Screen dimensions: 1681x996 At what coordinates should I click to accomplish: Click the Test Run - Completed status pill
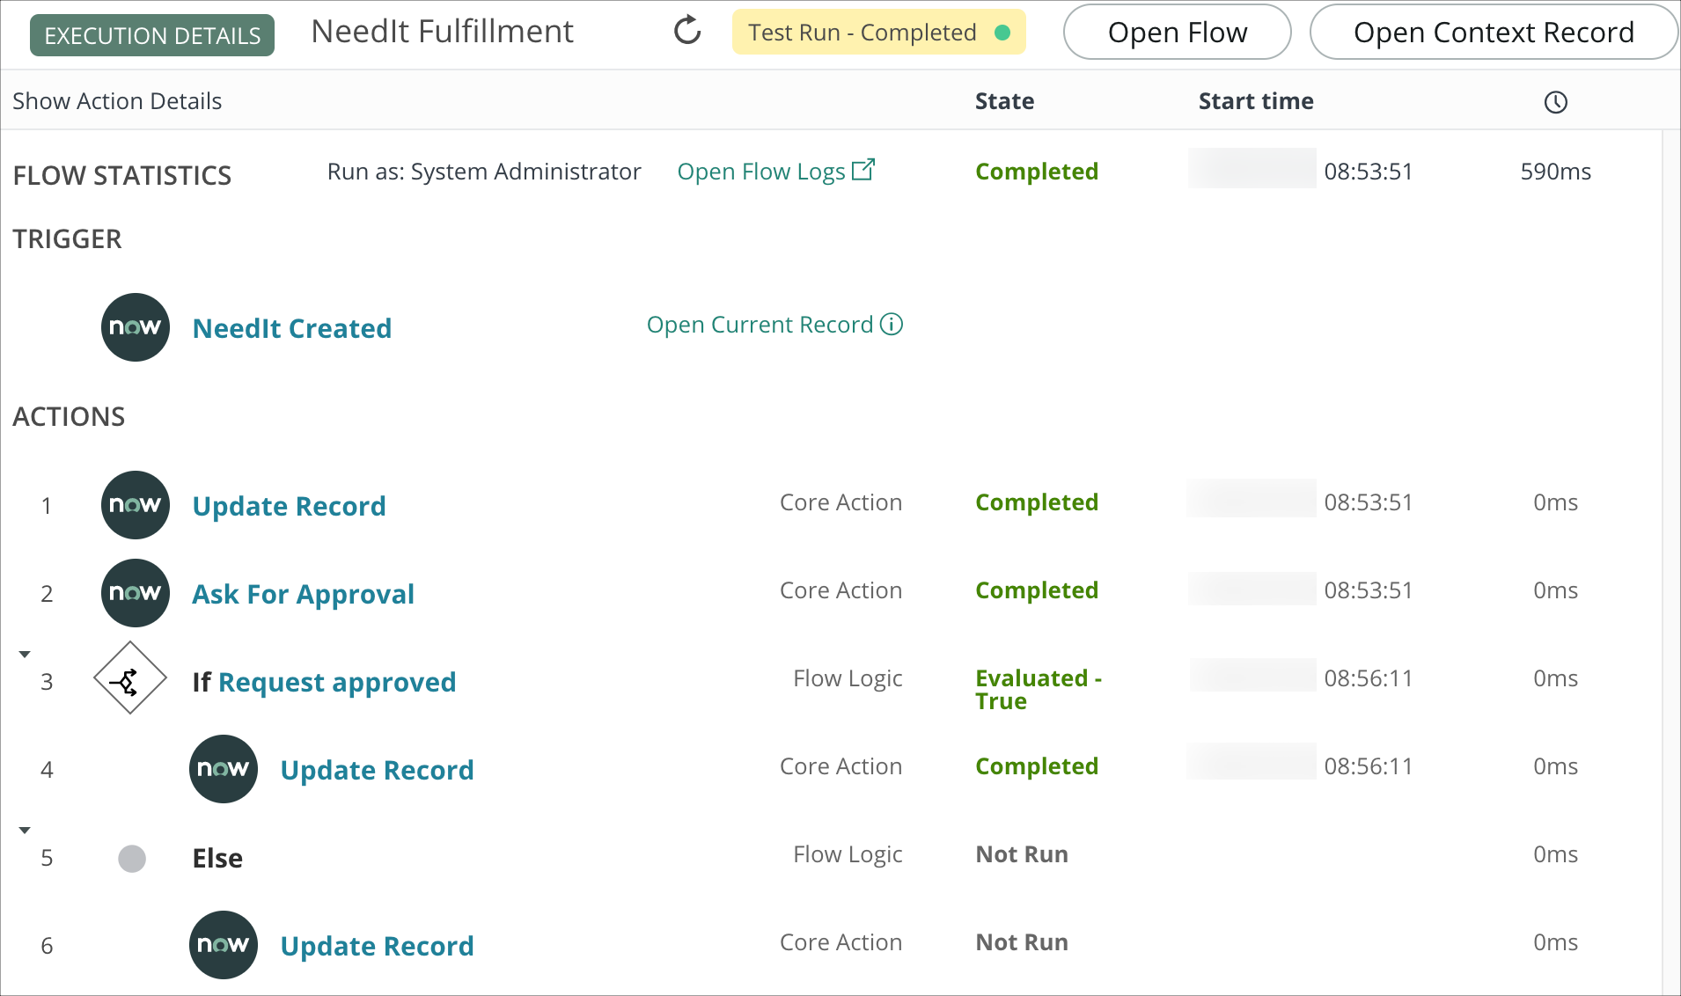tap(878, 31)
